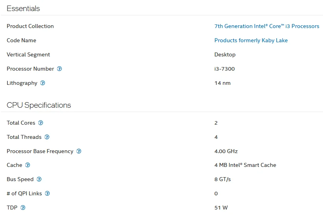
Task: Show info for Total Threads via its help icon
Action: [x=47, y=137]
